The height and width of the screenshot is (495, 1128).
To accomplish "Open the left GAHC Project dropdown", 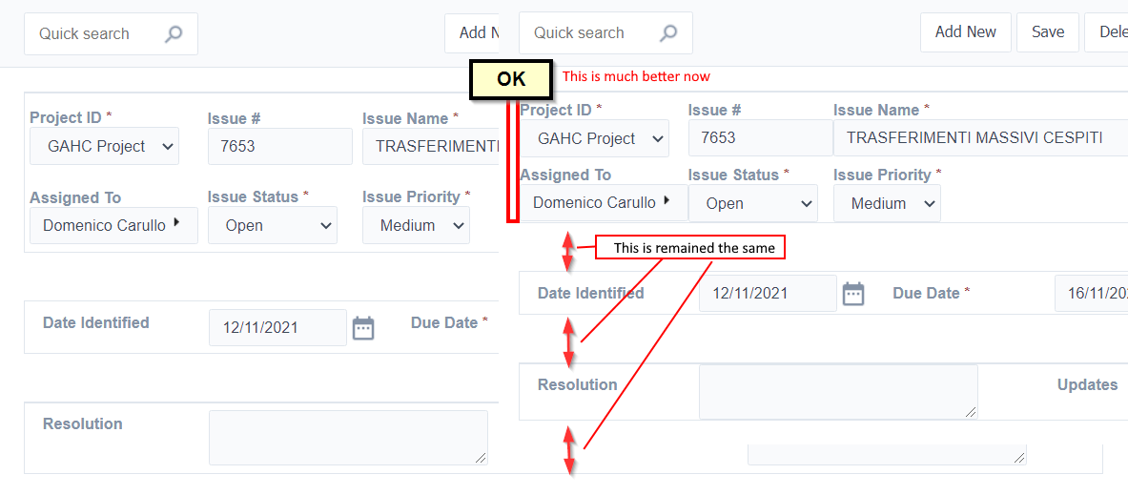I will [104, 147].
